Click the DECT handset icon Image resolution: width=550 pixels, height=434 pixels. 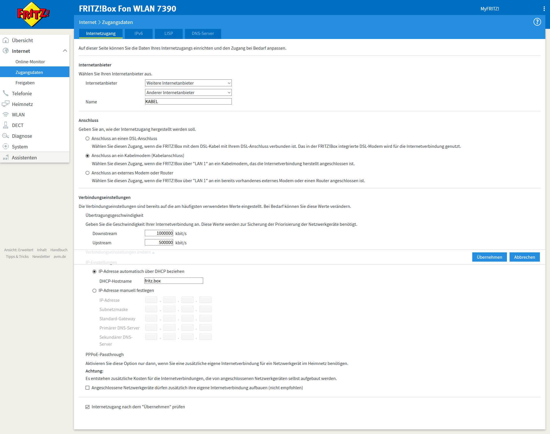(x=5, y=125)
